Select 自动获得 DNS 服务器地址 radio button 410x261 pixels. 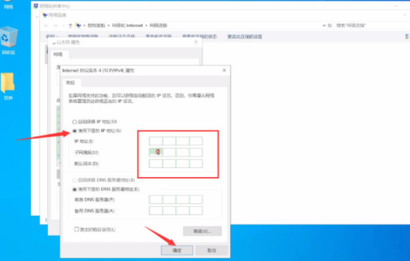[x=75, y=180]
